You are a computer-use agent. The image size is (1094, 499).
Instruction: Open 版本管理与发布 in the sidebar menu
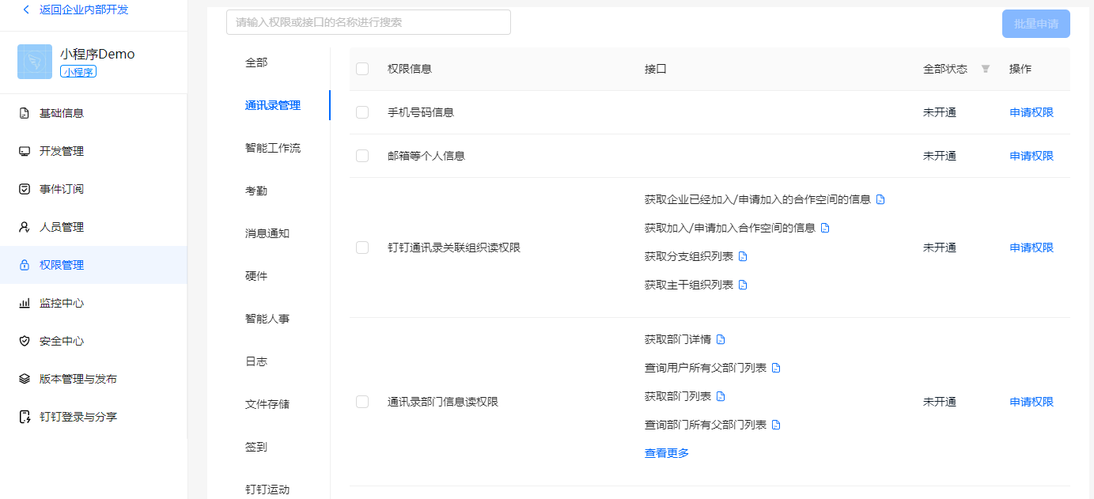tap(93, 379)
